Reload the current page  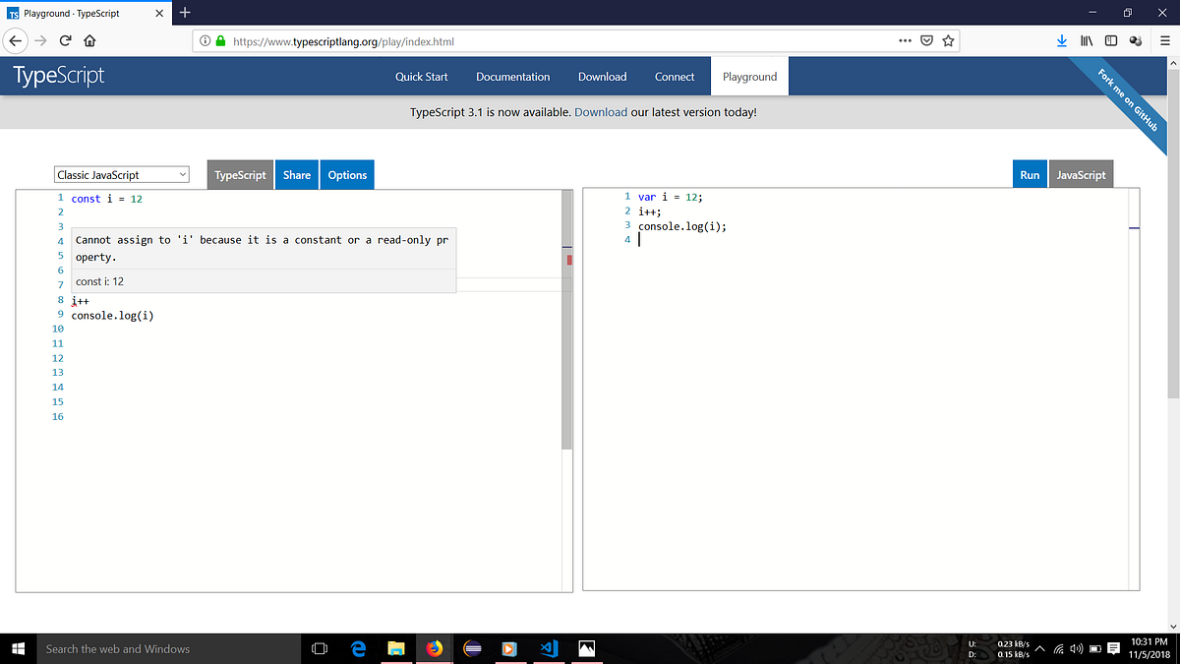pyautogui.click(x=64, y=40)
